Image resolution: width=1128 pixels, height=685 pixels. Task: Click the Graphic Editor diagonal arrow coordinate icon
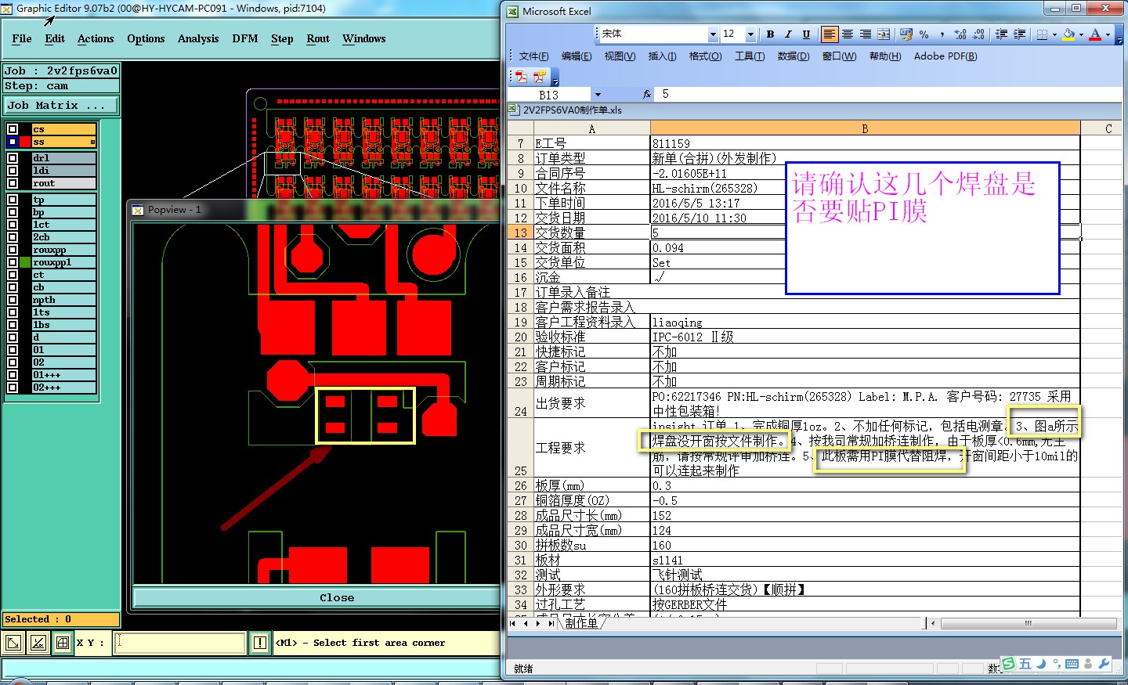[14, 643]
